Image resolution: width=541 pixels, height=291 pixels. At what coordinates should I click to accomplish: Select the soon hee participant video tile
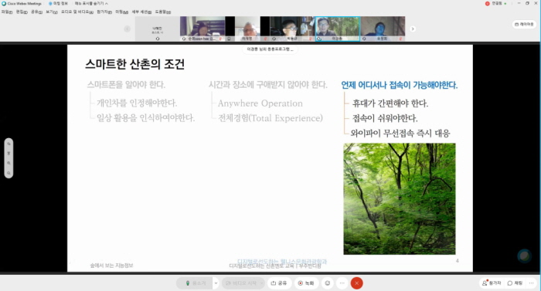[x=202, y=29]
